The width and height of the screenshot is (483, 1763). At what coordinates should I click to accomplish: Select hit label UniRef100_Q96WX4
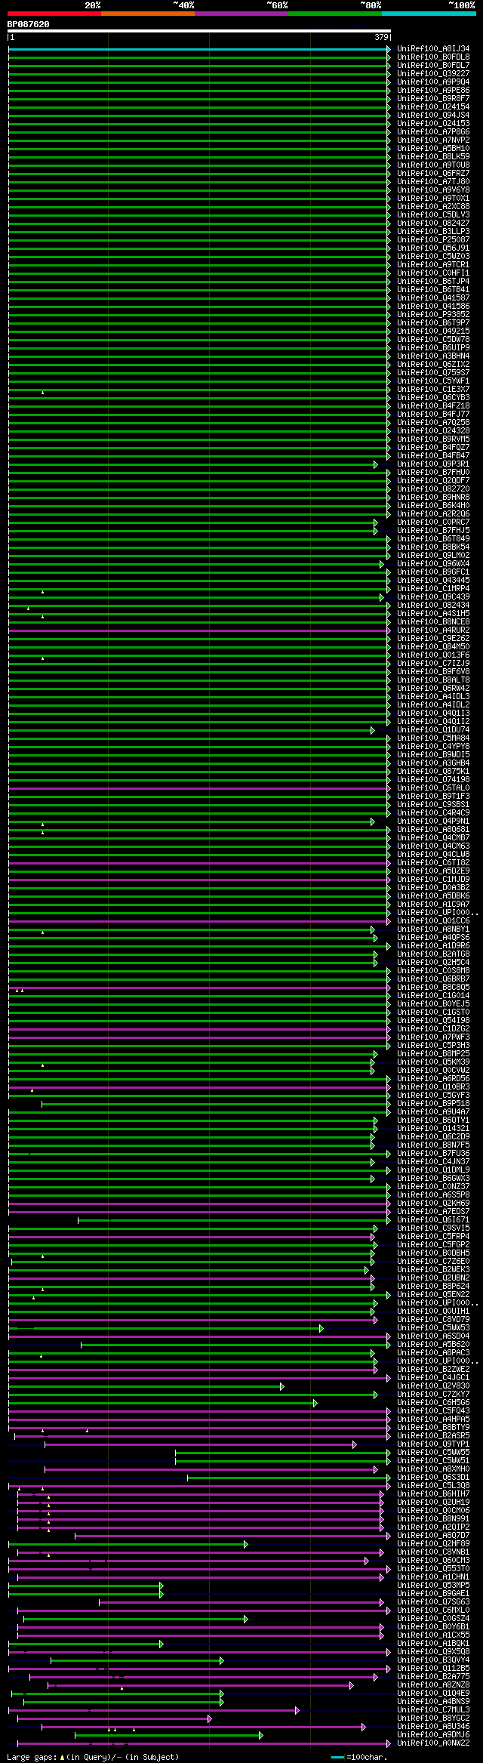433,564
